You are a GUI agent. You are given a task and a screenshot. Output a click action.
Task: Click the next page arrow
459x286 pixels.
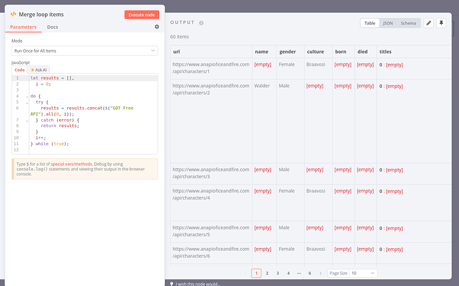320,273
